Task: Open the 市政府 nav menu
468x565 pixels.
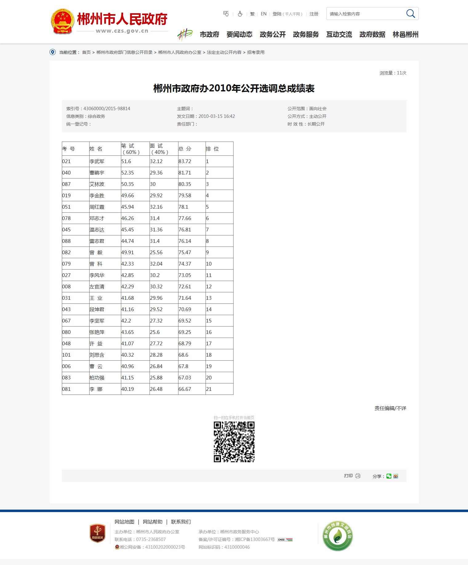Action: pyautogui.click(x=210, y=34)
